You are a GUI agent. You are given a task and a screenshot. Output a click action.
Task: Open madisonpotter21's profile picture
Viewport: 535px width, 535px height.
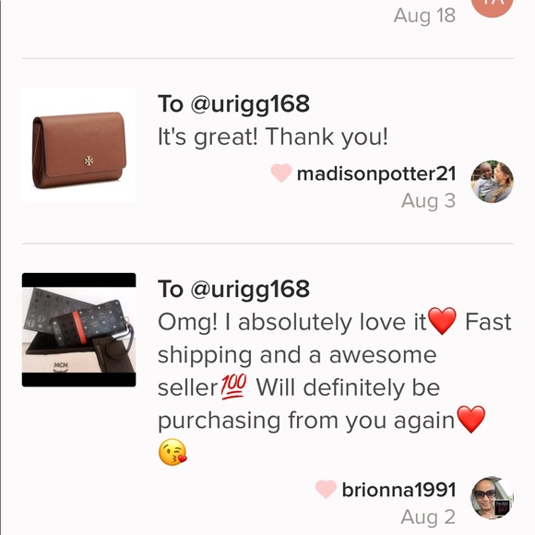click(492, 182)
